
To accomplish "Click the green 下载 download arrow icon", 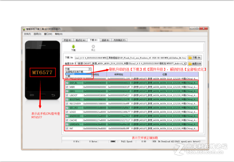I will click(x=73, y=47).
